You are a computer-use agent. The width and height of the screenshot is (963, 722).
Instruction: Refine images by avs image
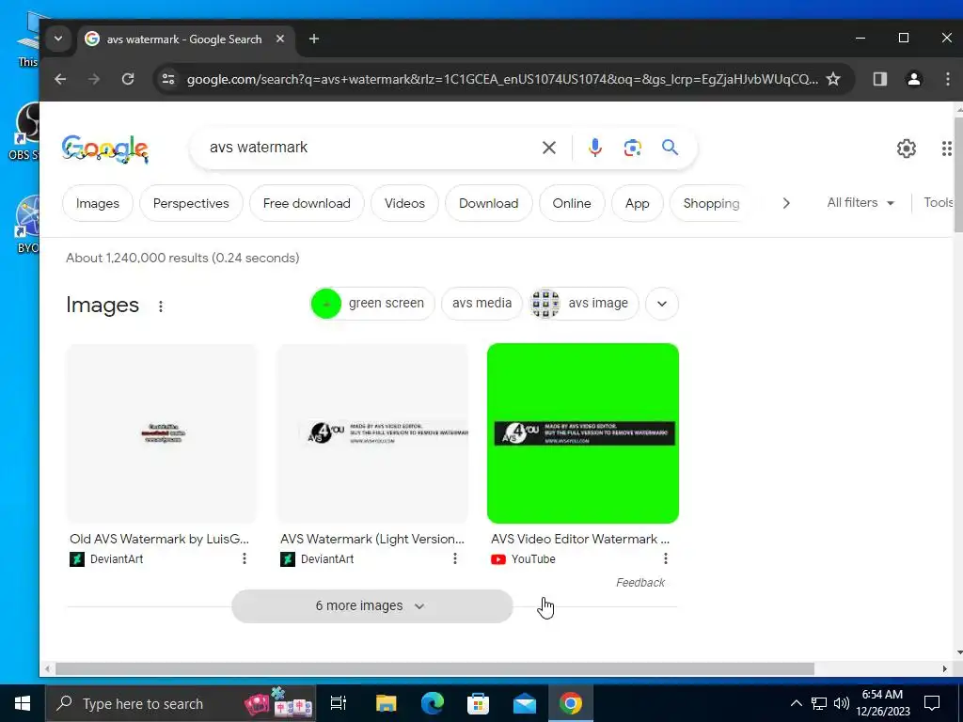(x=583, y=304)
